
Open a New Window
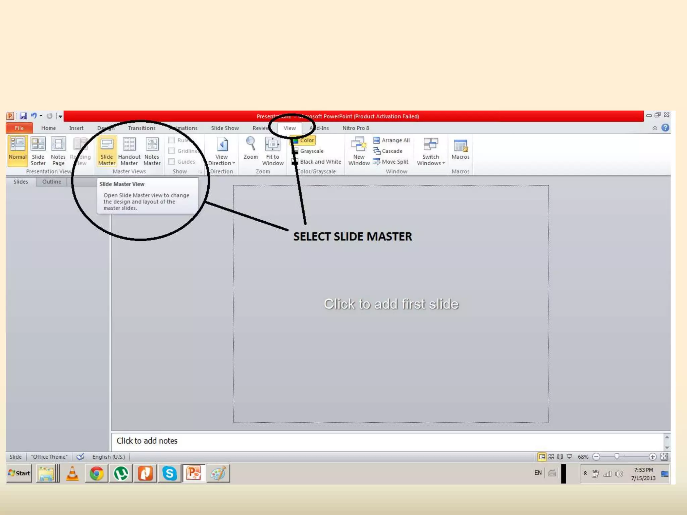359,151
